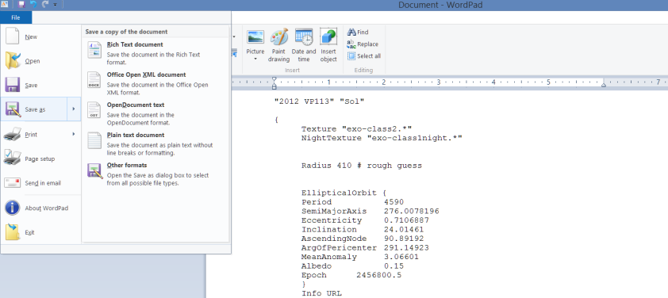Click the Rich Text document icon
The width and height of the screenshot is (668, 298).
tap(94, 50)
